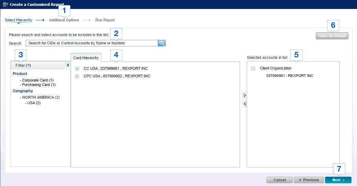The image size is (357, 186).
Task: Click the Product filter heading
Action: [20, 74]
